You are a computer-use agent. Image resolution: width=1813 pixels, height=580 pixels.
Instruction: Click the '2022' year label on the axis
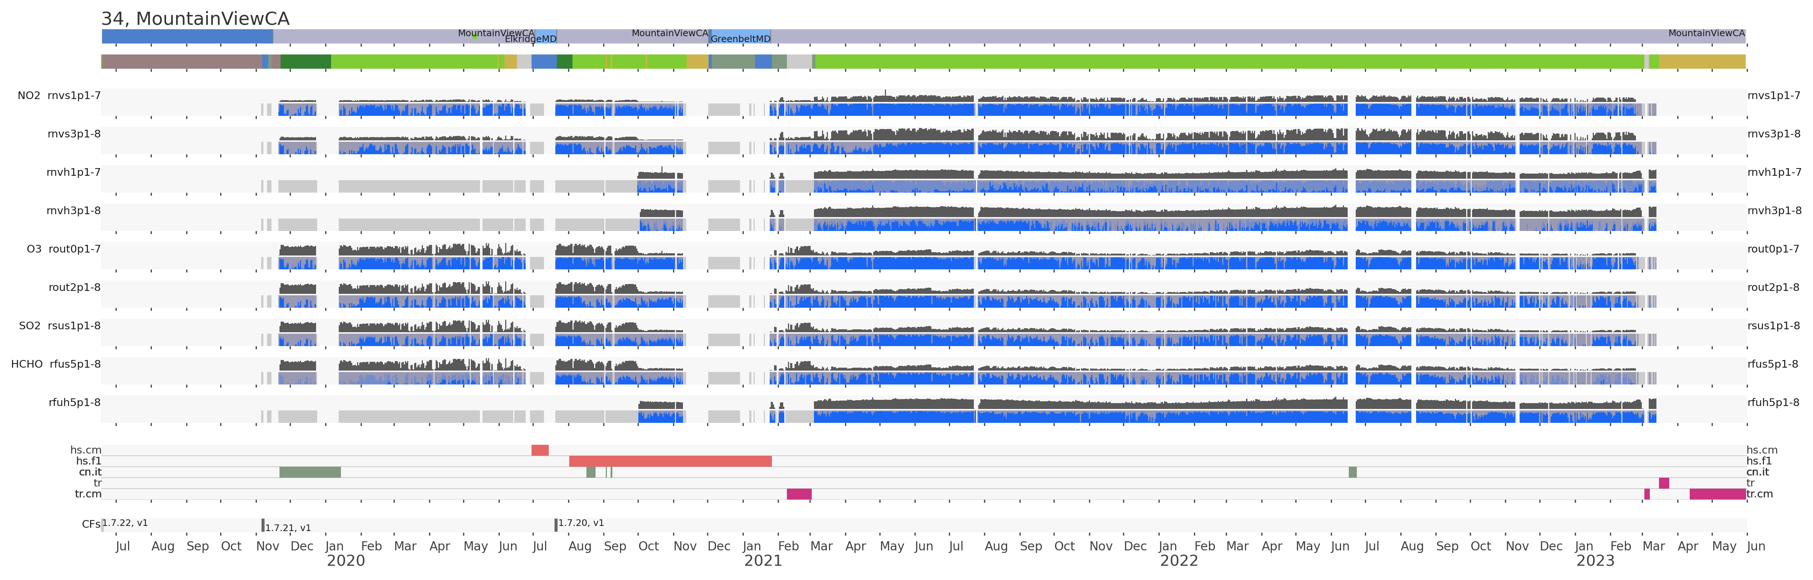1179,561
